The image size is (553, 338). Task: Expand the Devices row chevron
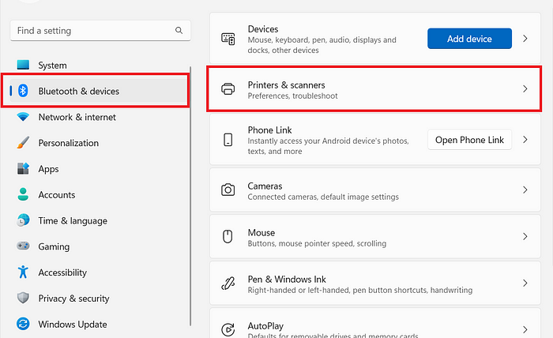pyautogui.click(x=525, y=39)
